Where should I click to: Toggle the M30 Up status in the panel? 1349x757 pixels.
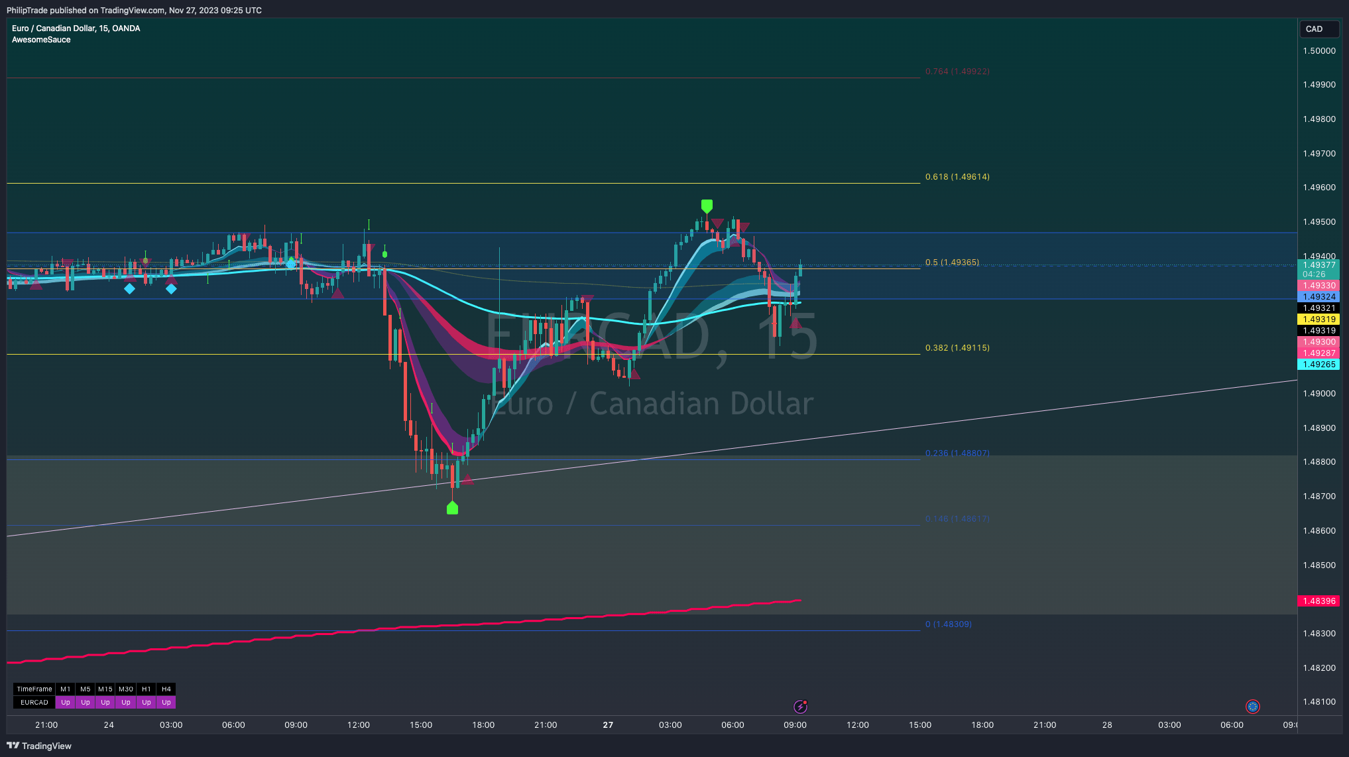[x=125, y=702]
